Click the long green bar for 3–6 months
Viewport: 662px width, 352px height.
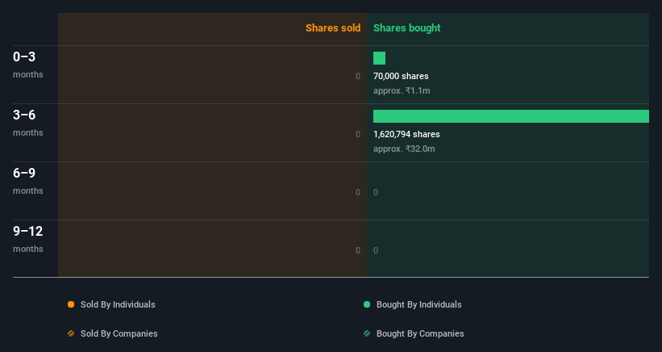coord(511,116)
